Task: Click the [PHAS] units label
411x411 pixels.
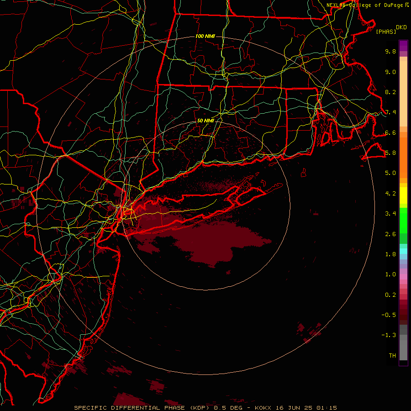Action: (386, 32)
